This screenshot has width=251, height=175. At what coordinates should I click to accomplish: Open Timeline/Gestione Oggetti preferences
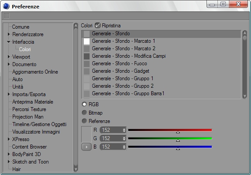[39, 124]
